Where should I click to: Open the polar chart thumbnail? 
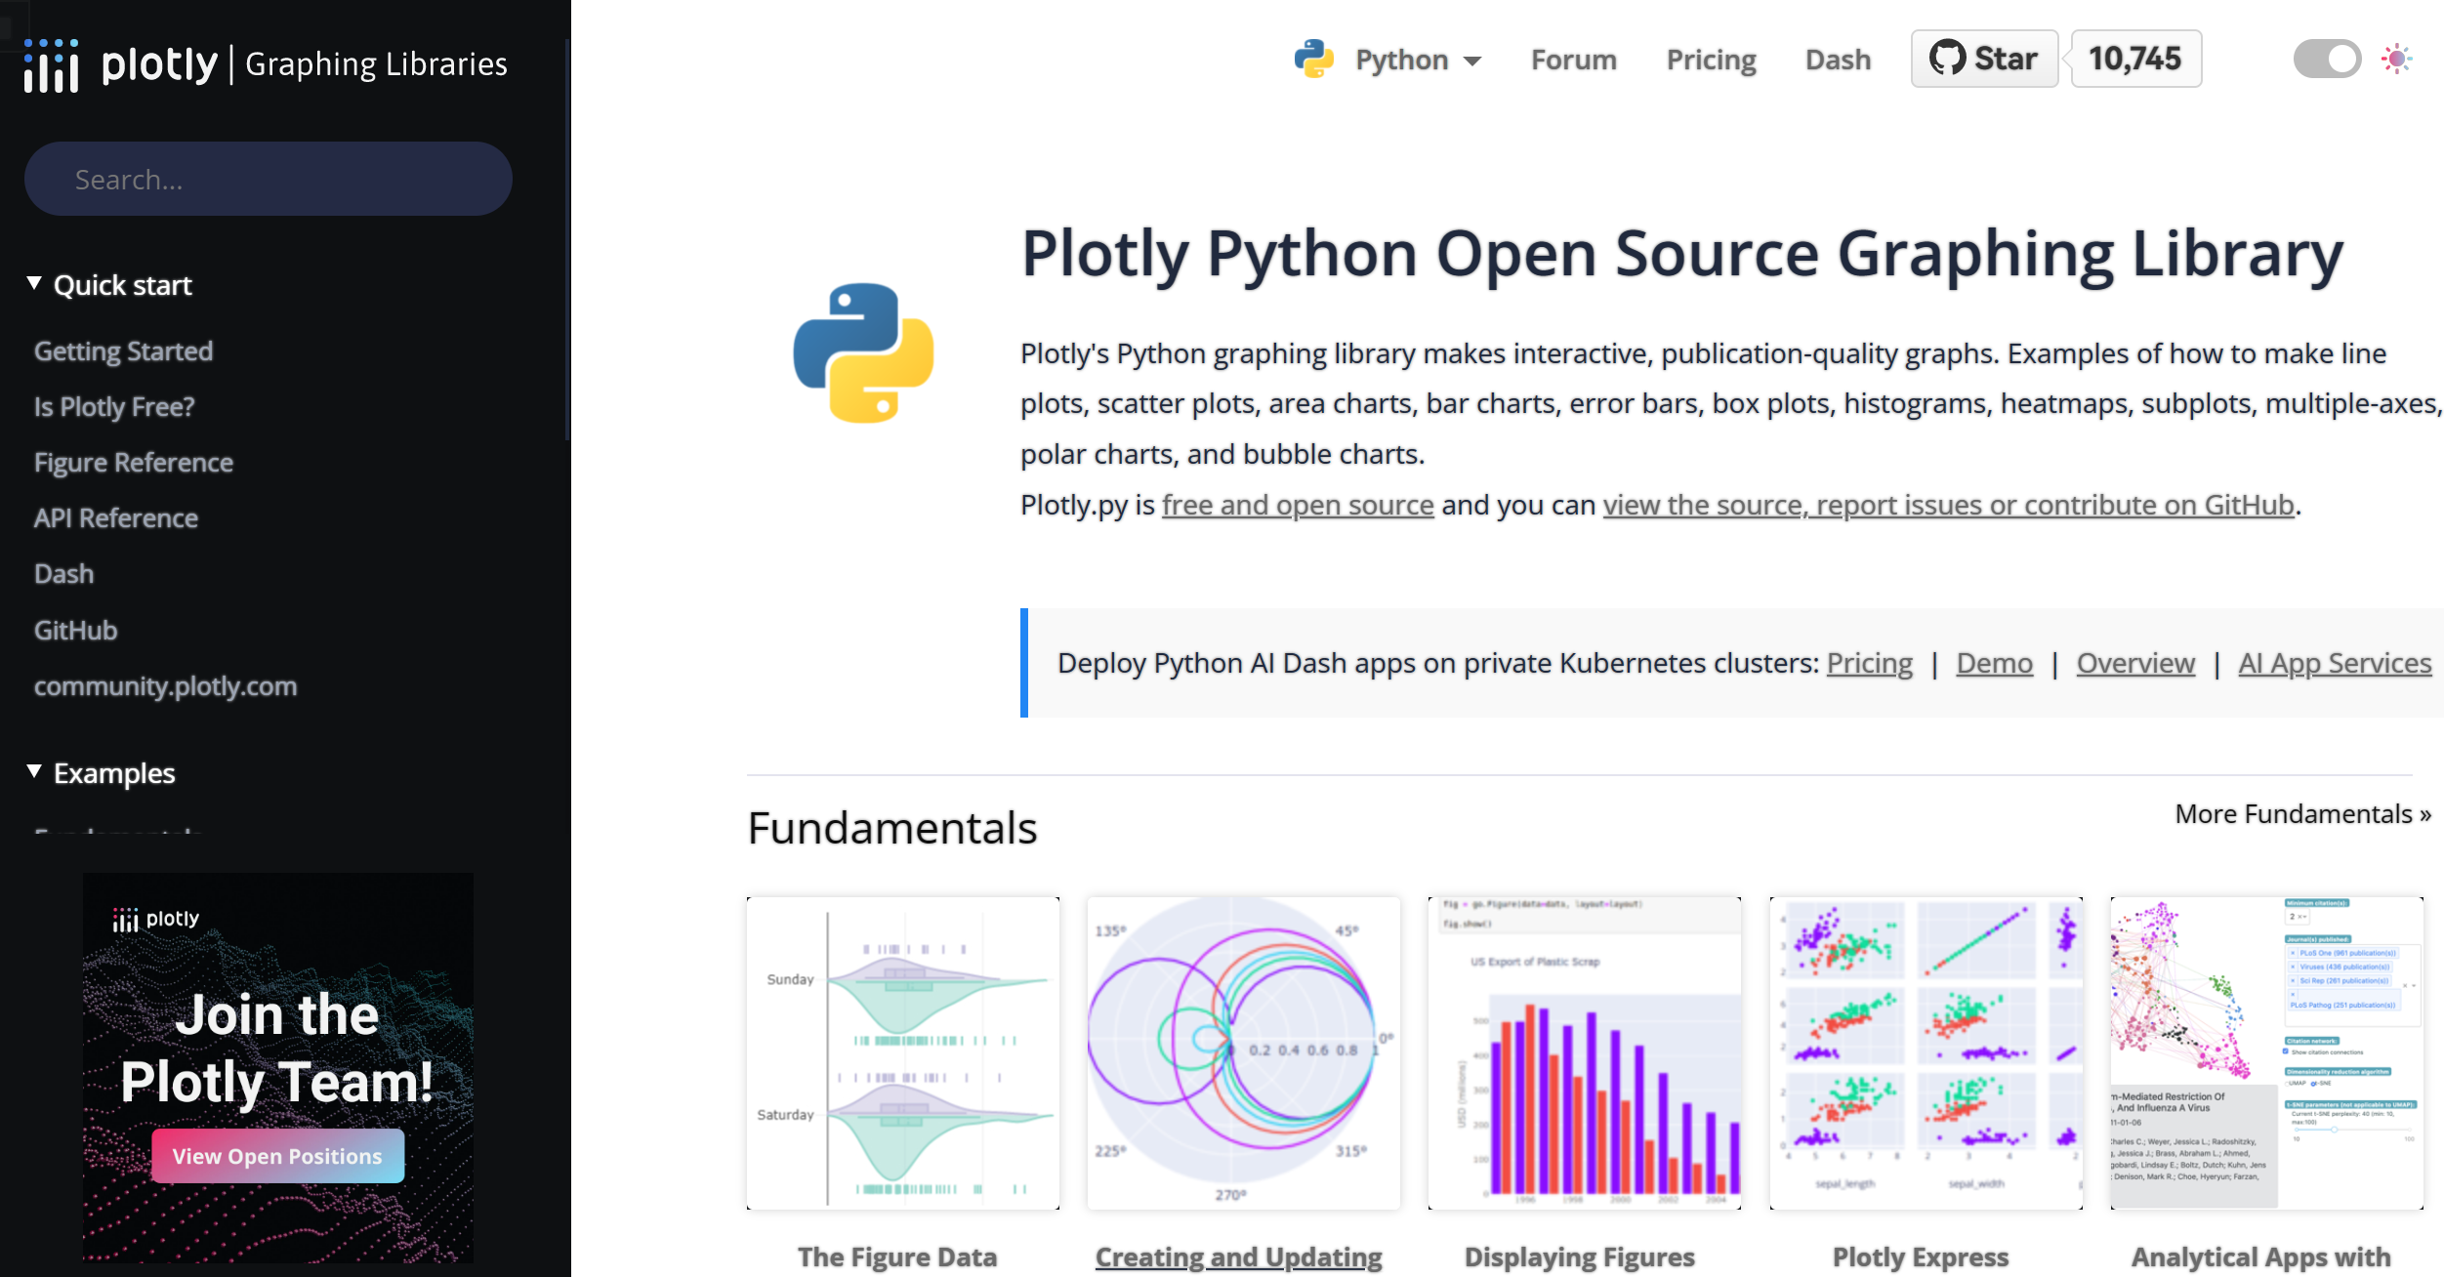tap(1243, 1052)
